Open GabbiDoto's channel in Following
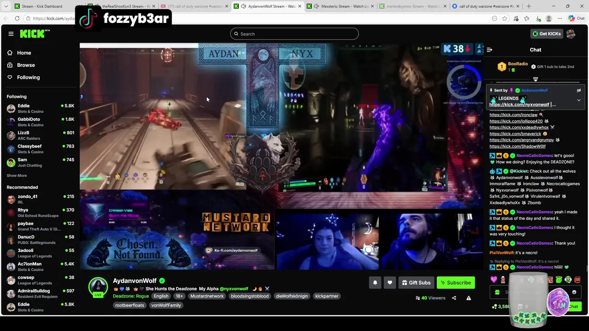This screenshot has width=589, height=331. [40, 122]
